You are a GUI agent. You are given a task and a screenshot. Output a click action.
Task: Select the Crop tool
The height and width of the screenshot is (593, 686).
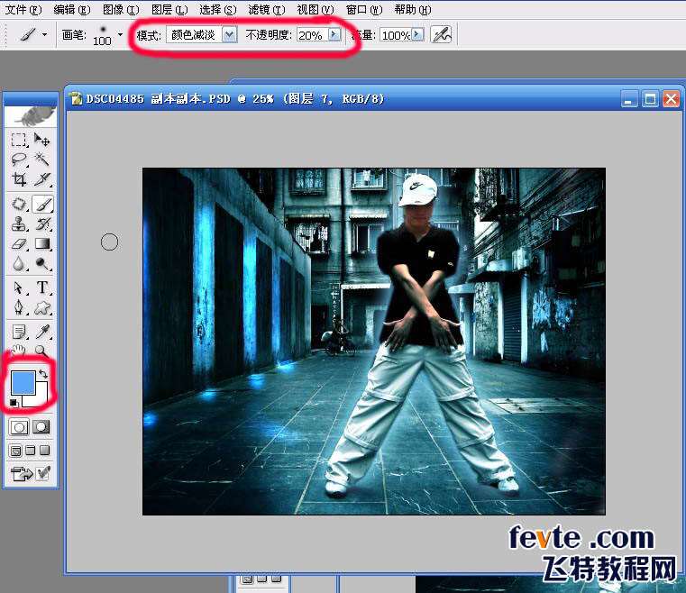(x=19, y=179)
